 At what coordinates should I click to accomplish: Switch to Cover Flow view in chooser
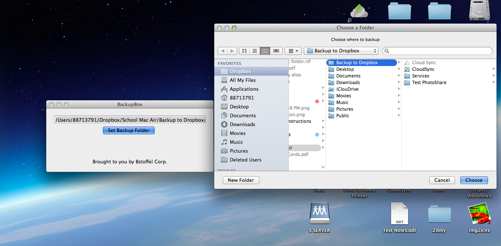pos(276,51)
